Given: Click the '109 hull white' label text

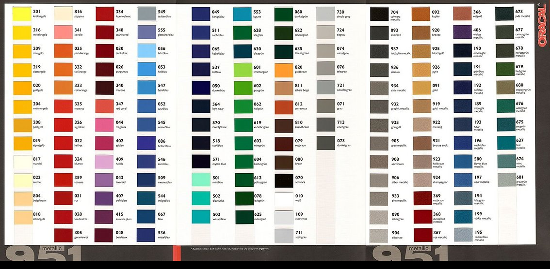Looking at the screenshot, I should (301, 216).
